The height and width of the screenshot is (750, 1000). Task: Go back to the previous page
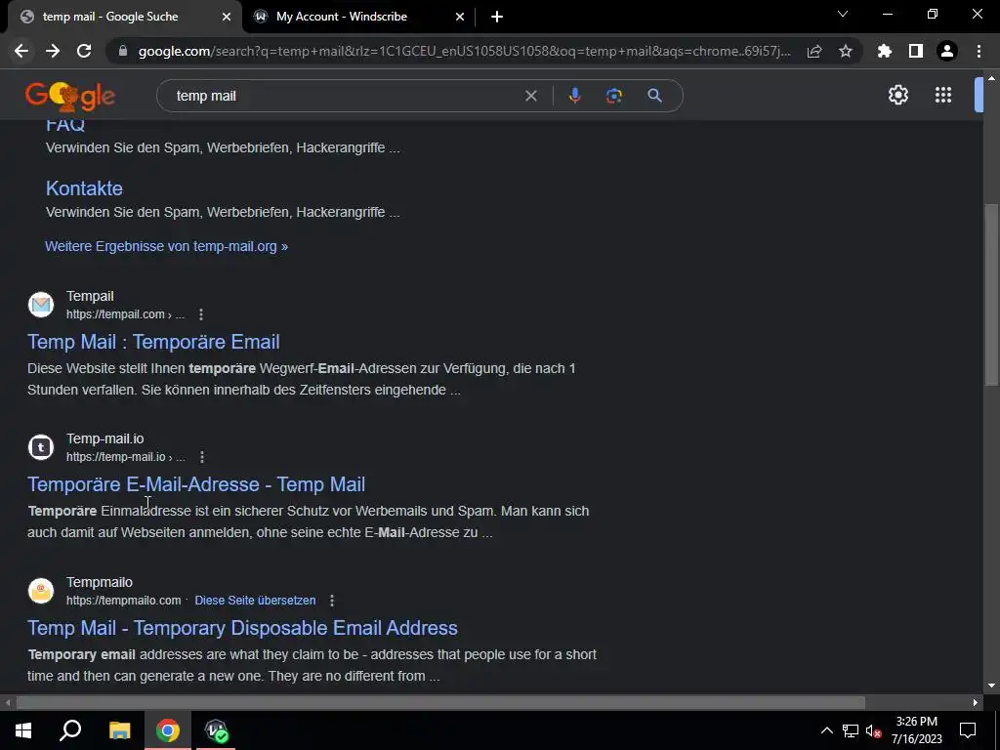[21, 51]
